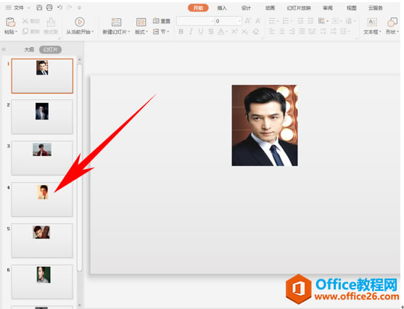Open the slide Layout dropdown

point(141,32)
